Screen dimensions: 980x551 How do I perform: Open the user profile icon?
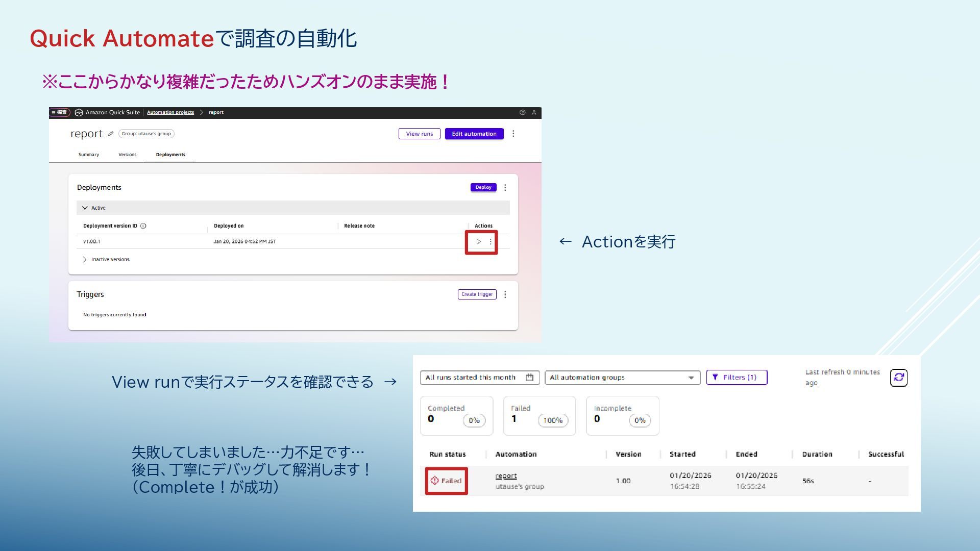pos(534,112)
